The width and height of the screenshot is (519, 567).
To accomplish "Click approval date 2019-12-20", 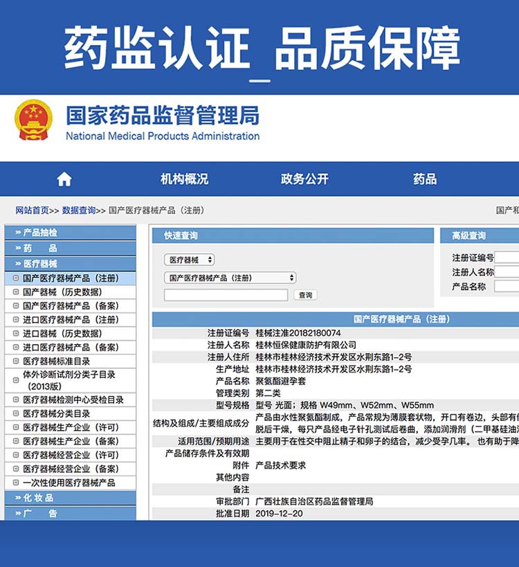I will pyautogui.click(x=279, y=514).
